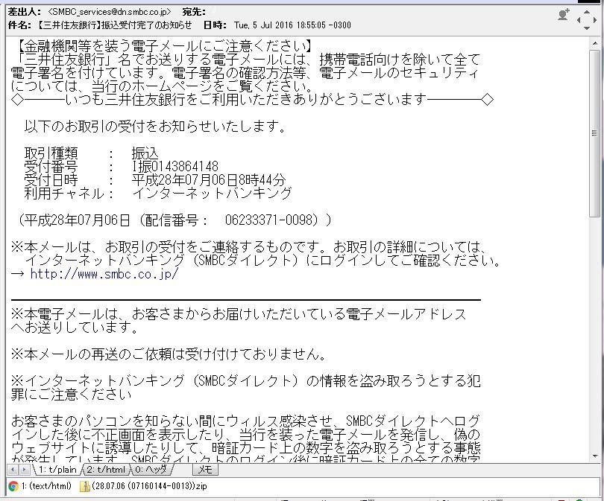The width and height of the screenshot is (604, 501).
Task: Click the warning heading 金融機関等を装う電子メールにご注意ください
Action: [165, 46]
